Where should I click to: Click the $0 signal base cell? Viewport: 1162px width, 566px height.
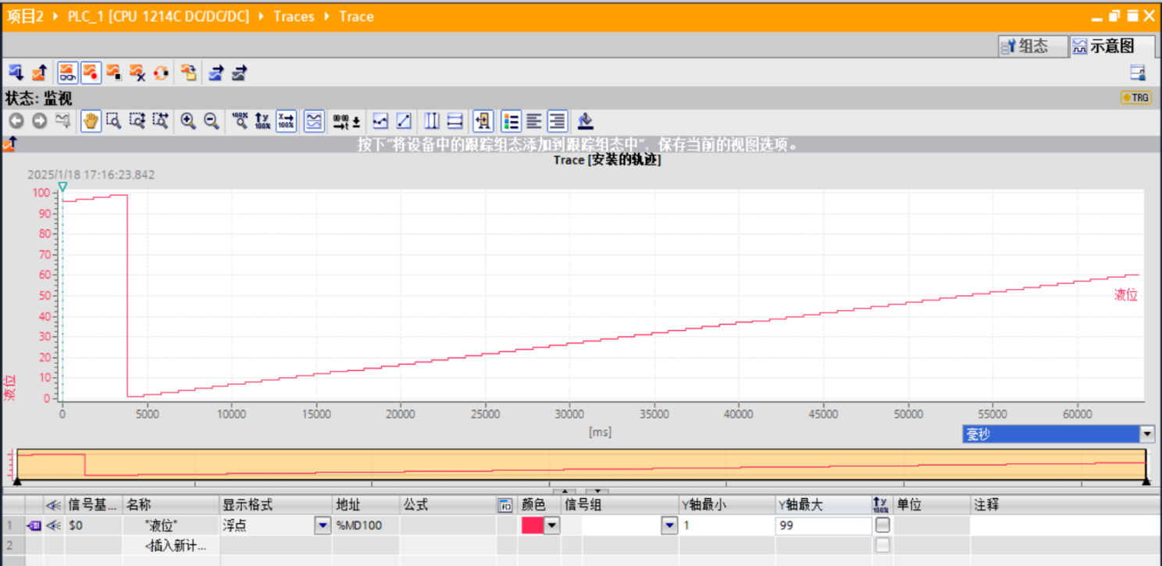[94, 525]
